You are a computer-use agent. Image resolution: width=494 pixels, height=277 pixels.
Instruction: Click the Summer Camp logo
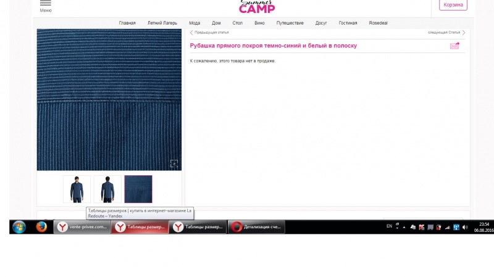pos(257,7)
